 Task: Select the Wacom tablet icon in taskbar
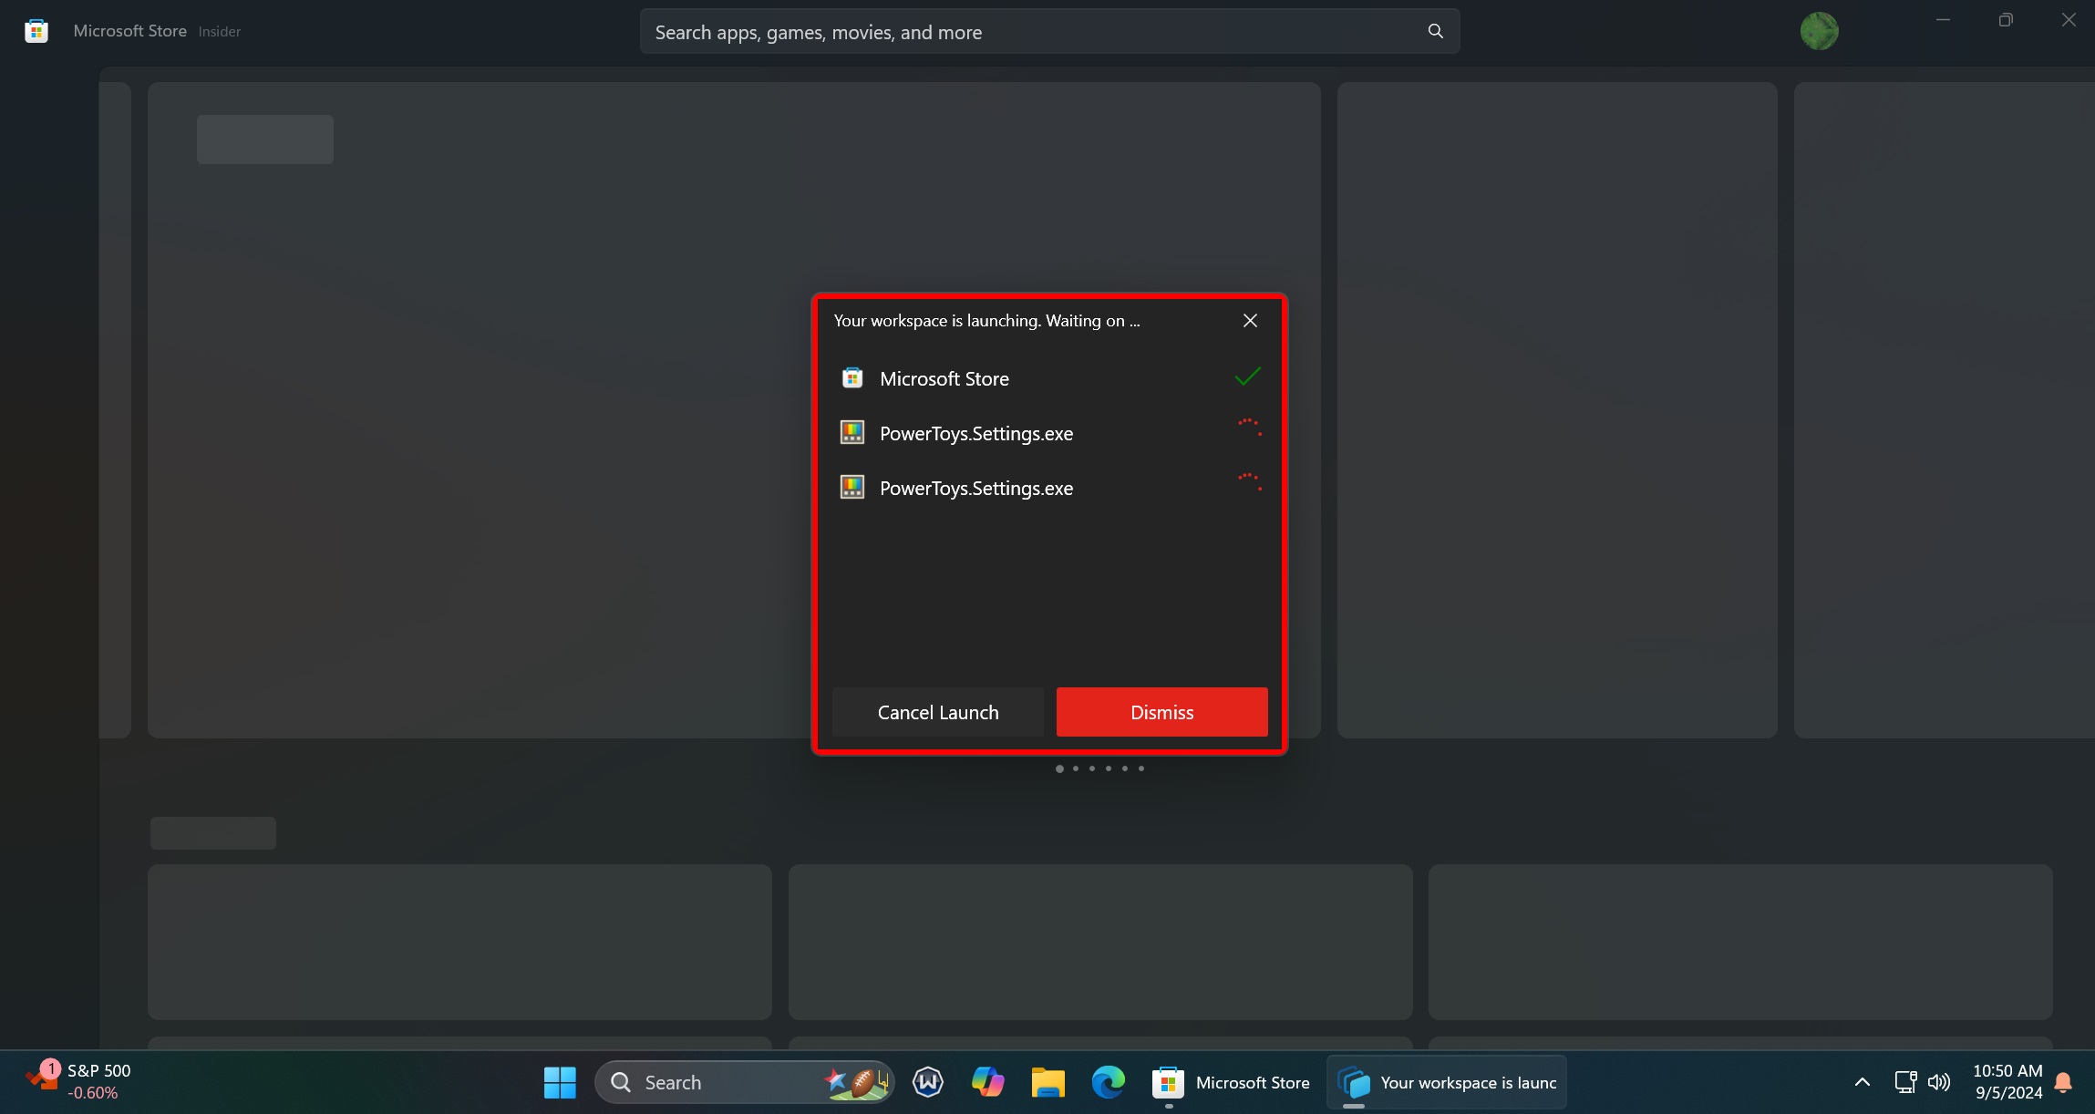point(928,1082)
